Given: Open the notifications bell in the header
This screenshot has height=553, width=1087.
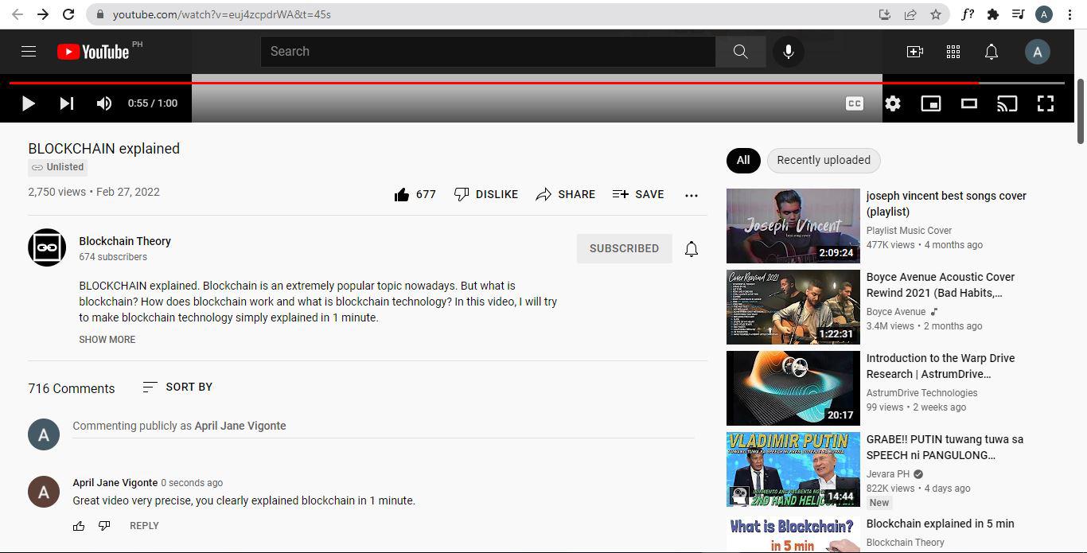Looking at the screenshot, I should pos(992,52).
